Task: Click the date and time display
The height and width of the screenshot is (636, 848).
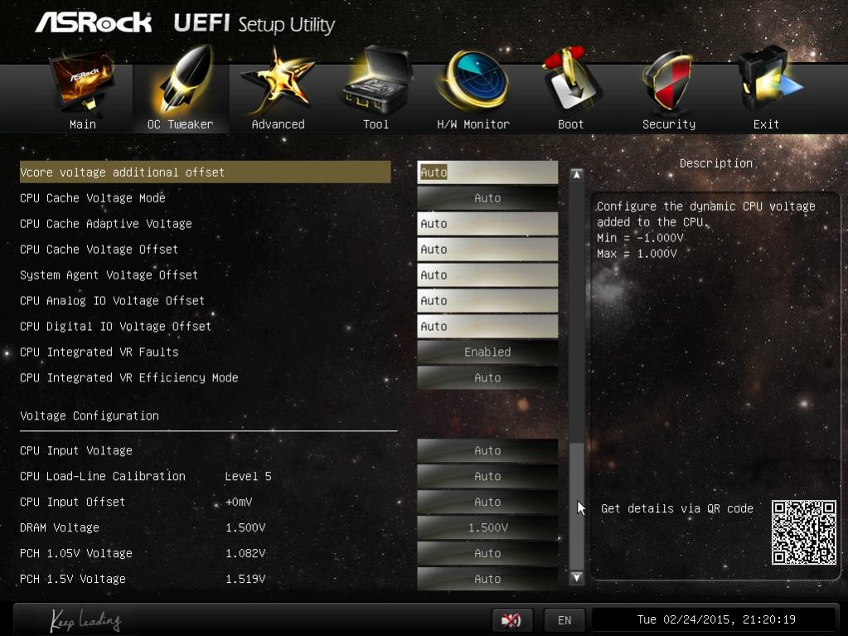Action: (x=716, y=619)
